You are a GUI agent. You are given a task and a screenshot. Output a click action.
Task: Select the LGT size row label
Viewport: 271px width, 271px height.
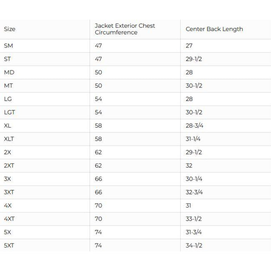(x=9, y=112)
